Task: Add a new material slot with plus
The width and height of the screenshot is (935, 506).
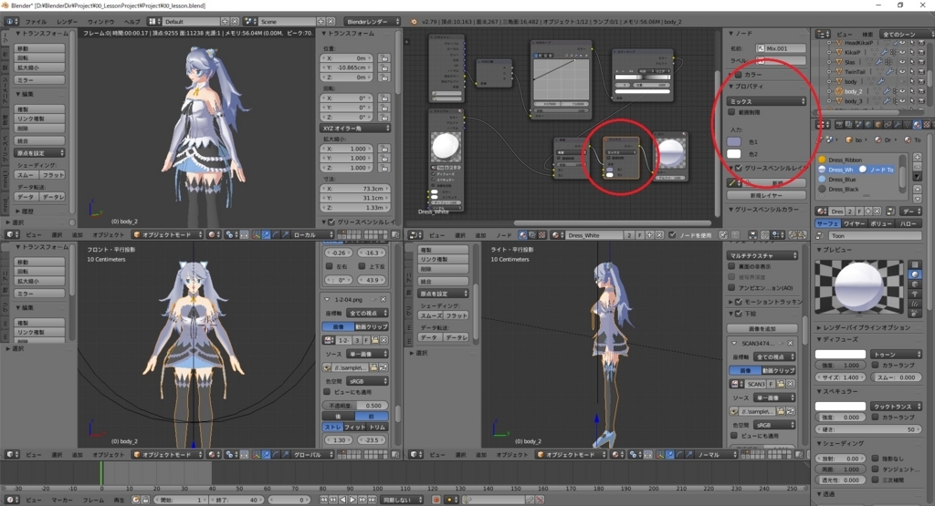Action: [917, 157]
